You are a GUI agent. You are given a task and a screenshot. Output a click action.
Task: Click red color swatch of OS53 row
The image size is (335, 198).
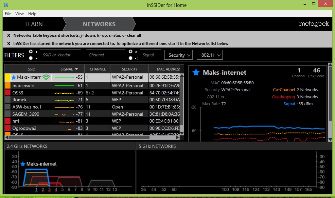click(8, 93)
